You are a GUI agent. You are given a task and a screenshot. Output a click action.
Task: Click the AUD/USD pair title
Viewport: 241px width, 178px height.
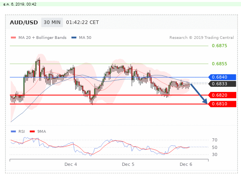click(24, 22)
